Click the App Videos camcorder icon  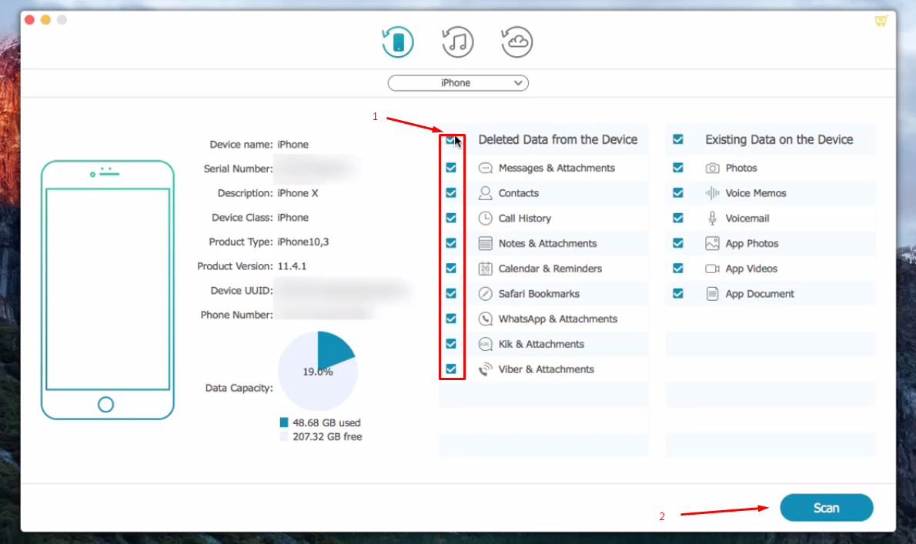click(x=712, y=269)
